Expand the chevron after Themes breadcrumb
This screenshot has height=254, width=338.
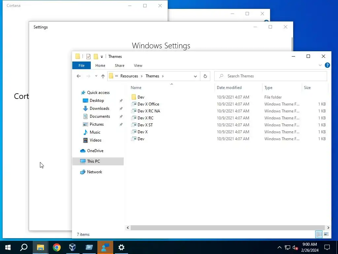163,76
